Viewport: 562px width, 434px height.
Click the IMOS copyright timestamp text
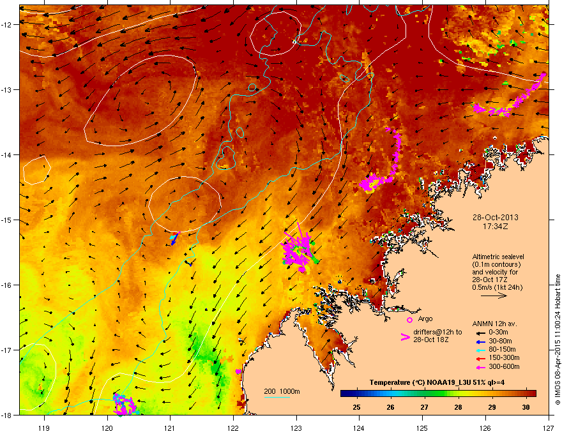[558, 340]
